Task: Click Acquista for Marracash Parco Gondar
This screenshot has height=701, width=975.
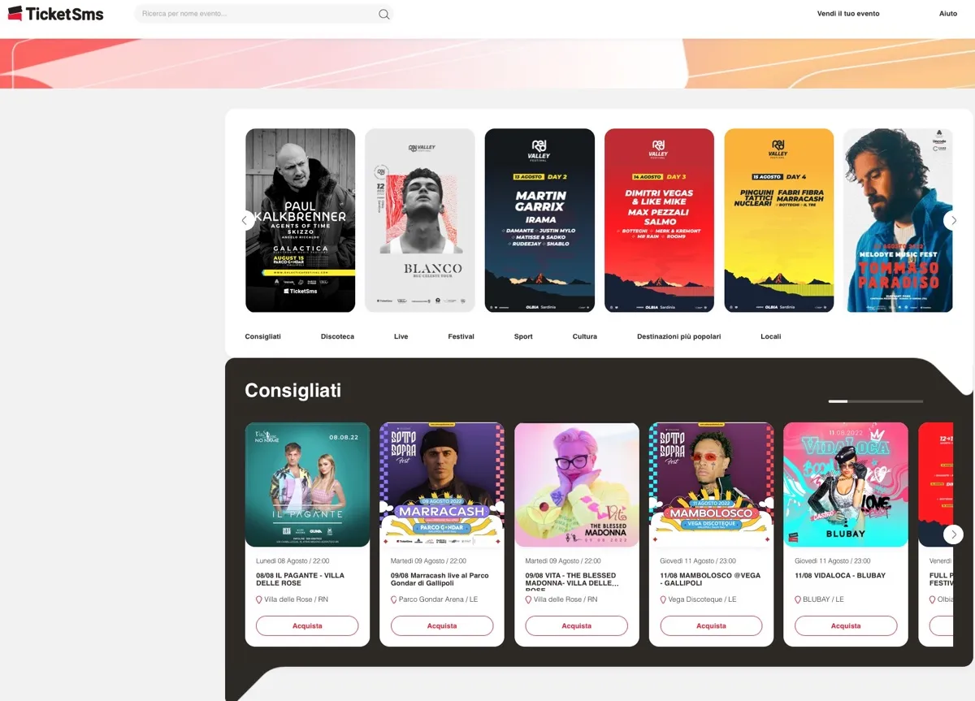Action: pos(442,625)
